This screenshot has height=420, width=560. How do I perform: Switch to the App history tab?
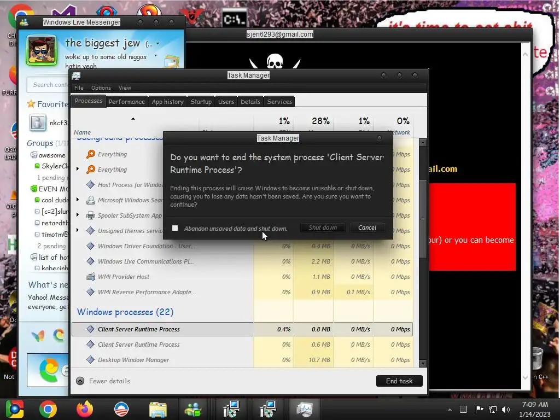pyautogui.click(x=167, y=101)
